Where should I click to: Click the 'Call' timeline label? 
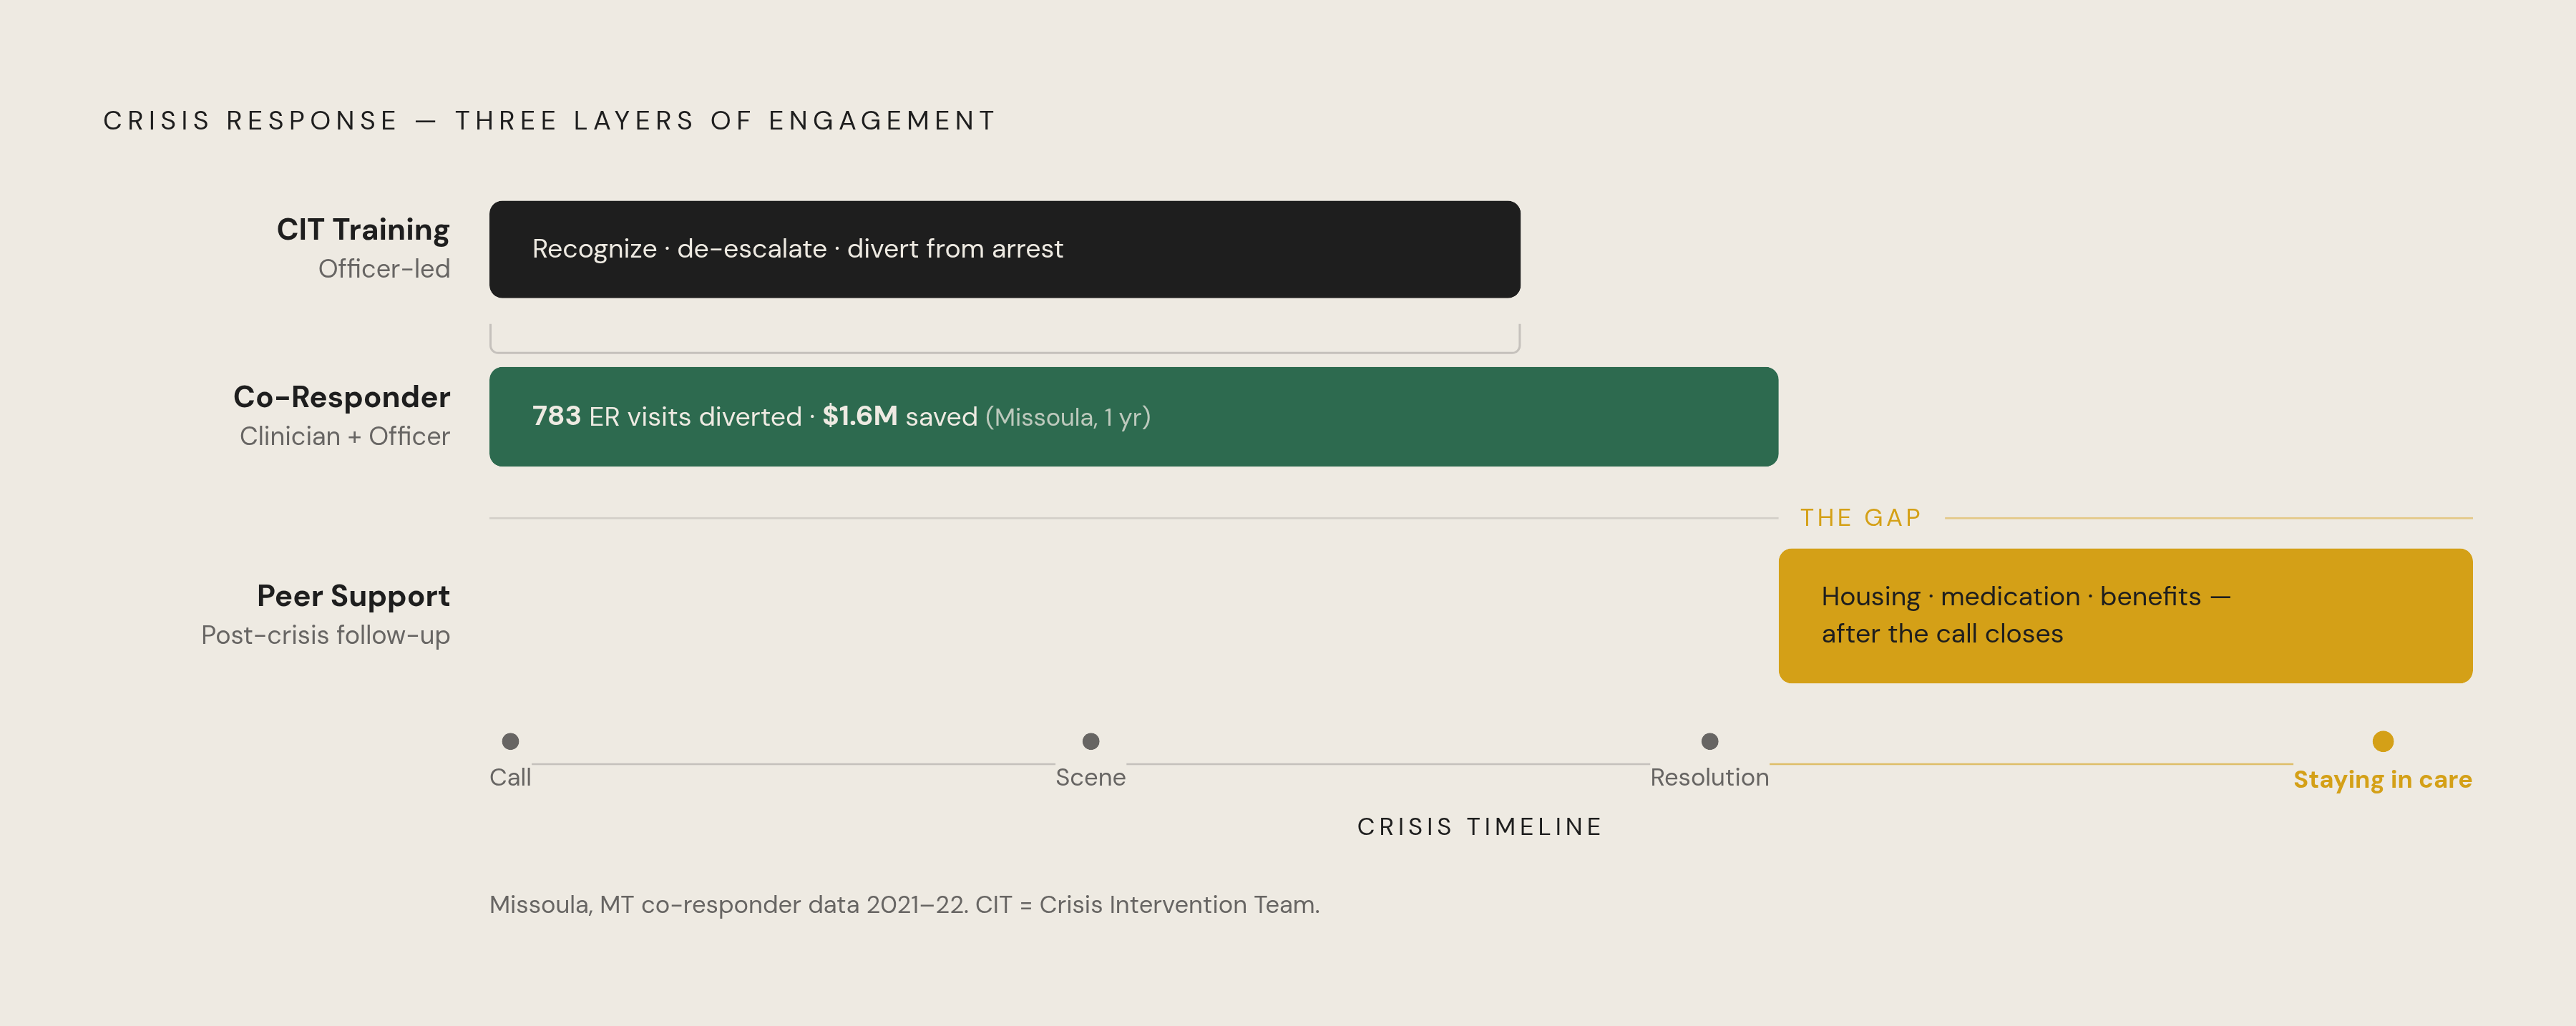click(x=510, y=777)
